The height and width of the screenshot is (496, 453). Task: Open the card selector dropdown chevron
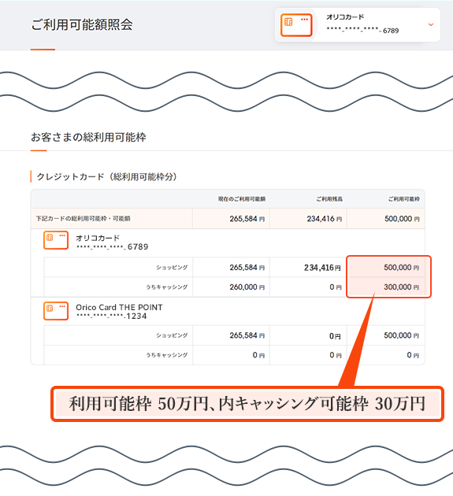click(x=430, y=24)
